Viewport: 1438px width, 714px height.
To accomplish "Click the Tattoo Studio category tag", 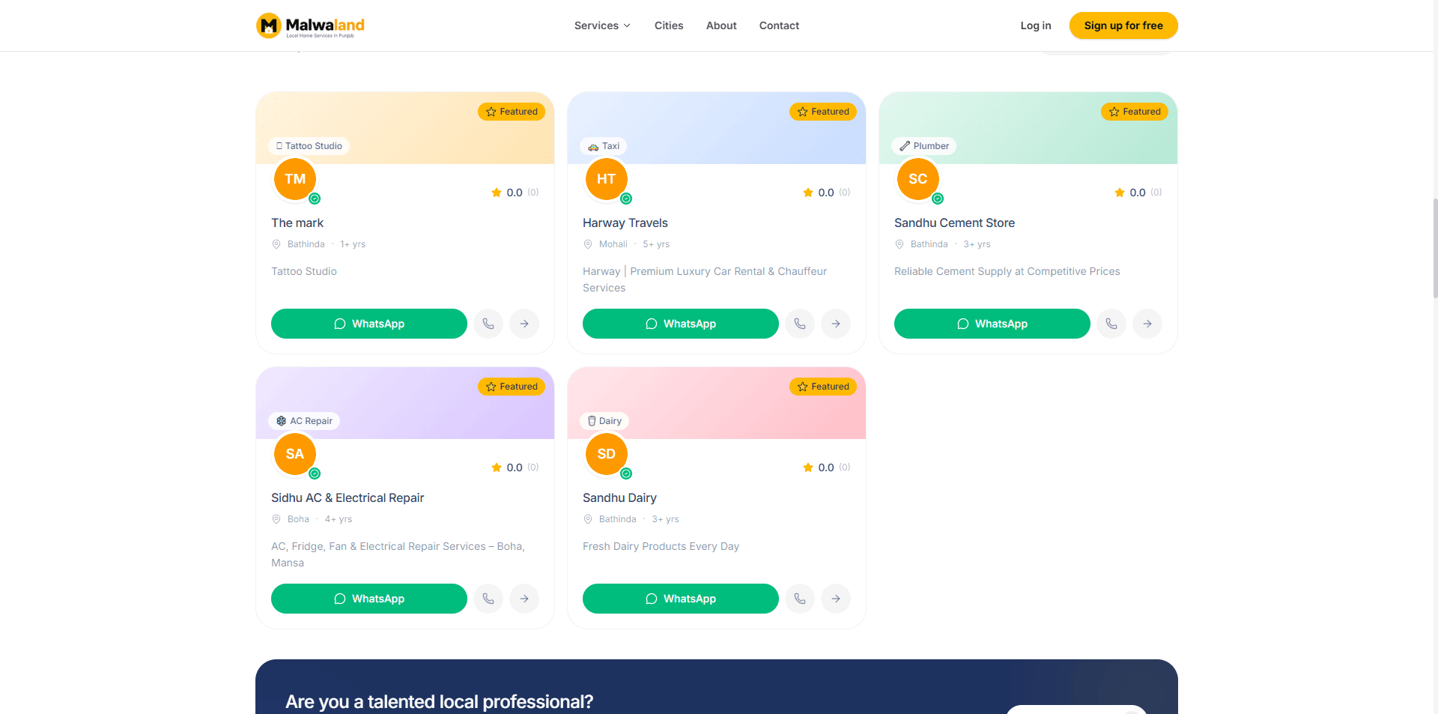I will click(309, 146).
